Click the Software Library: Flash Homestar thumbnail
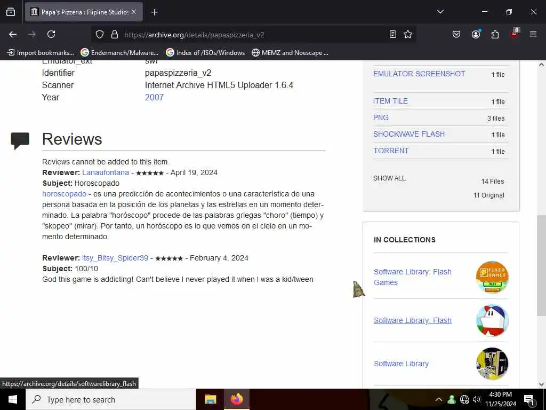The height and width of the screenshot is (410, 546). tap(492, 320)
